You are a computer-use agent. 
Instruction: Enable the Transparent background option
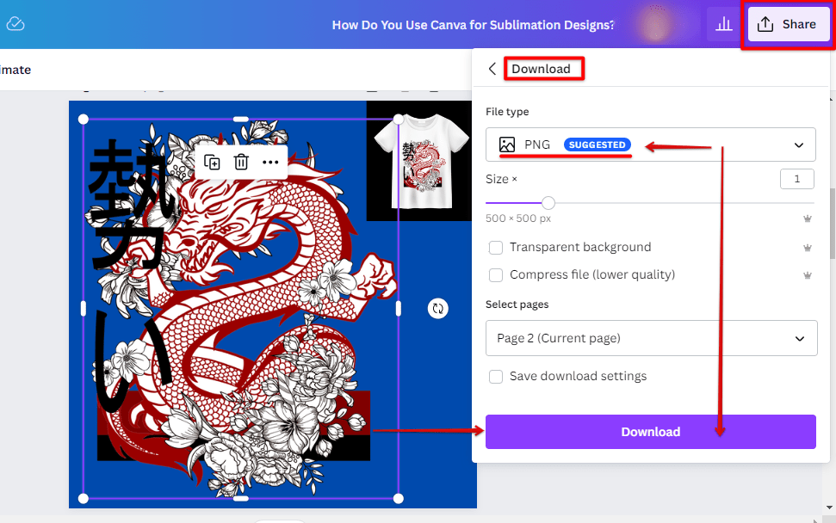click(x=496, y=247)
